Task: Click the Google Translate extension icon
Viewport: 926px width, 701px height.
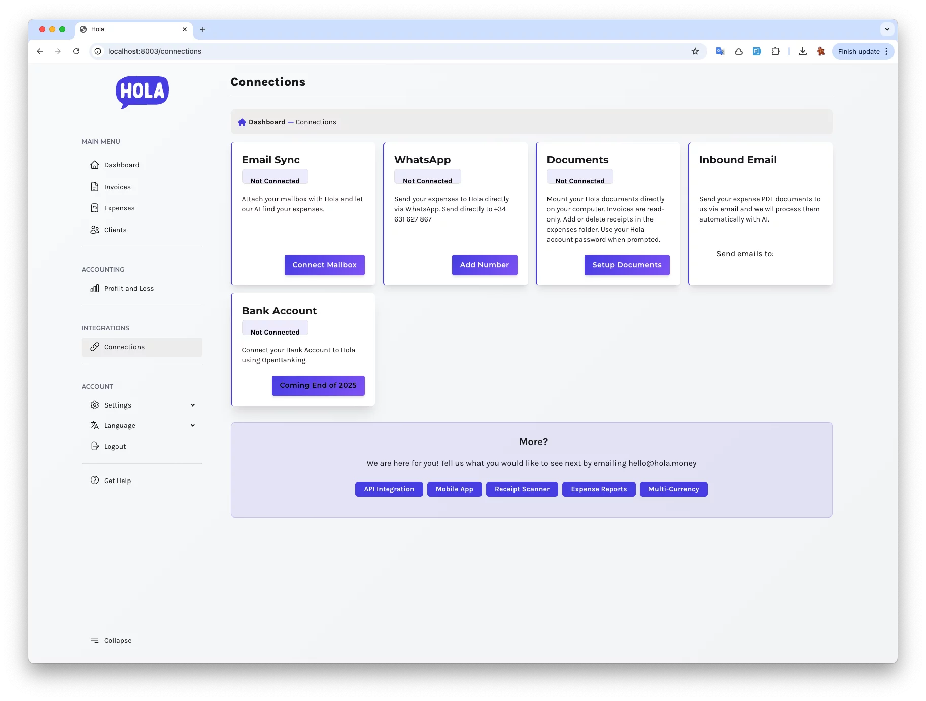Action: point(720,51)
